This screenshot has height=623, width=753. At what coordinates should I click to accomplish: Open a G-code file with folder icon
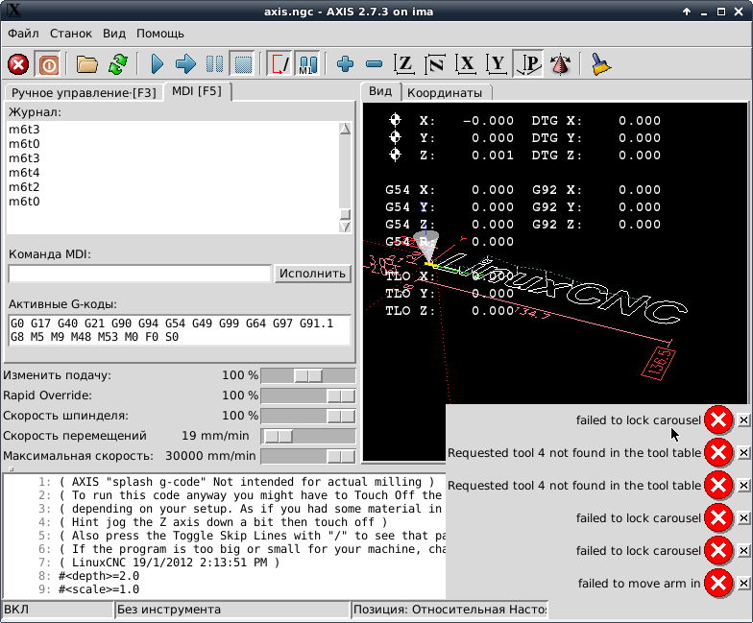87,64
